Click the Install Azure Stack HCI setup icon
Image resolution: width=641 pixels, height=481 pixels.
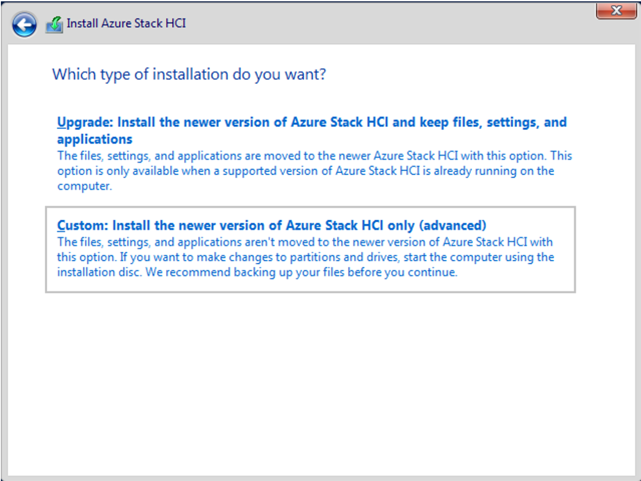pos(53,24)
